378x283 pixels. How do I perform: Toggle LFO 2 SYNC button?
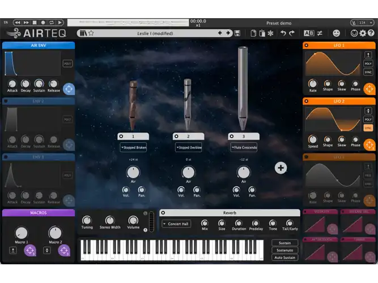point(368,128)
